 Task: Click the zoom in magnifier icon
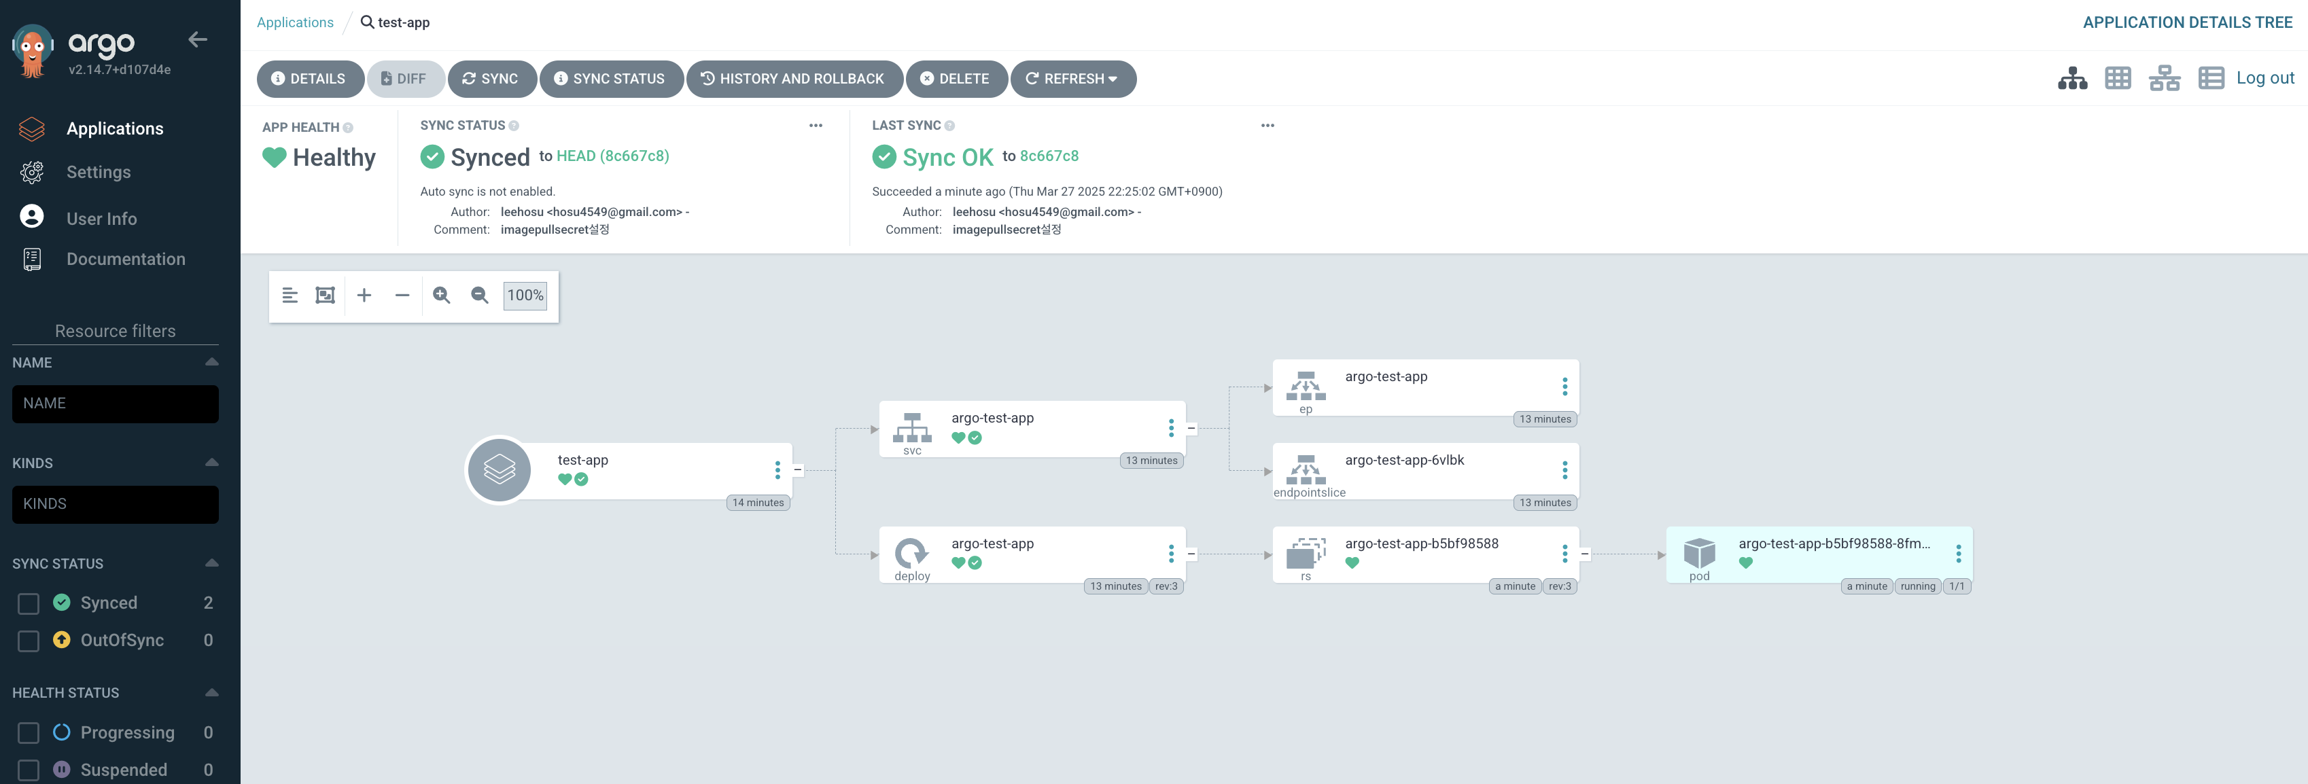coord(441,295)
